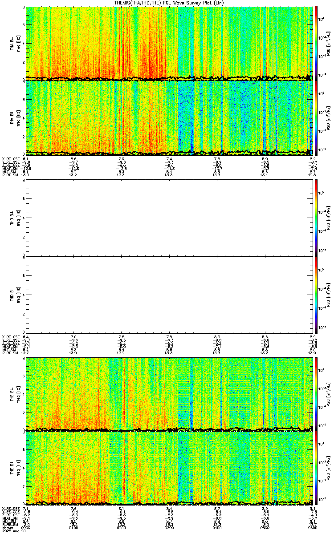Click the 0100 time tick label
334x534 pixels.
pos(73,527)
